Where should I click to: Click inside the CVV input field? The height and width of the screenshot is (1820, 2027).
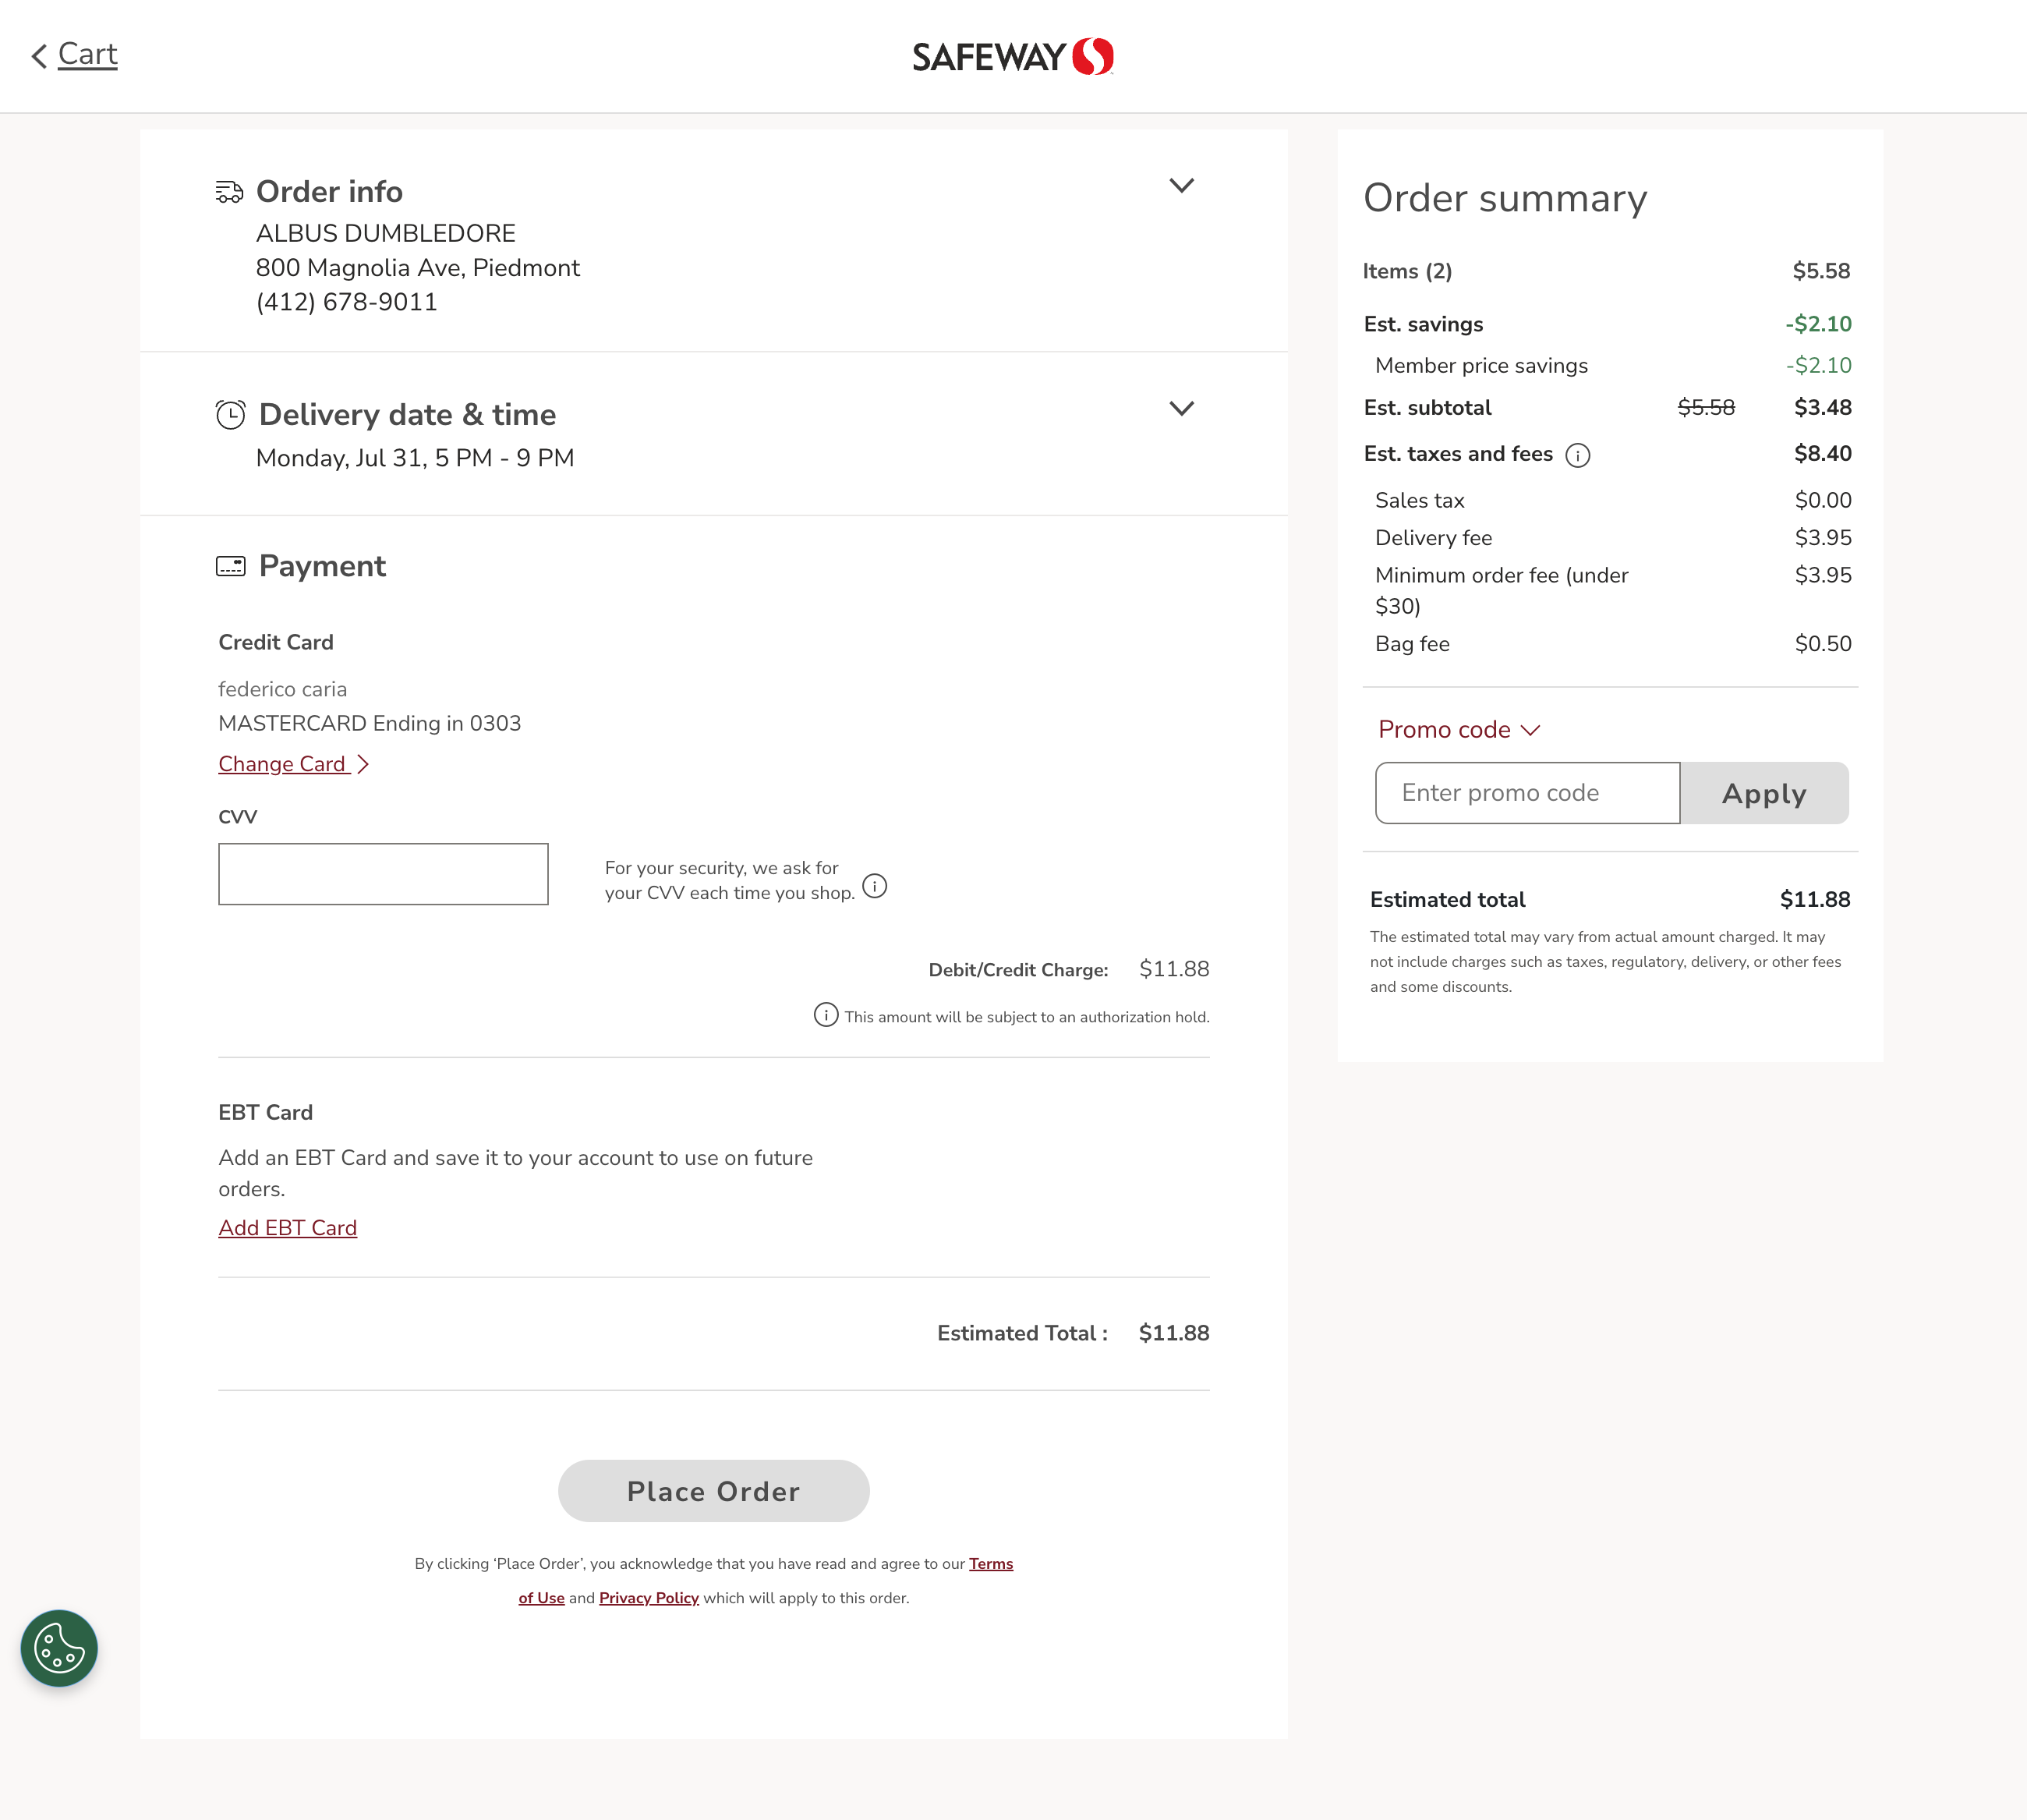tap(383, 873)
